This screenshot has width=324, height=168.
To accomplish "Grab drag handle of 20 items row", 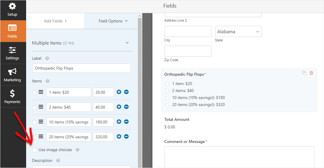I will pos(41,137).
